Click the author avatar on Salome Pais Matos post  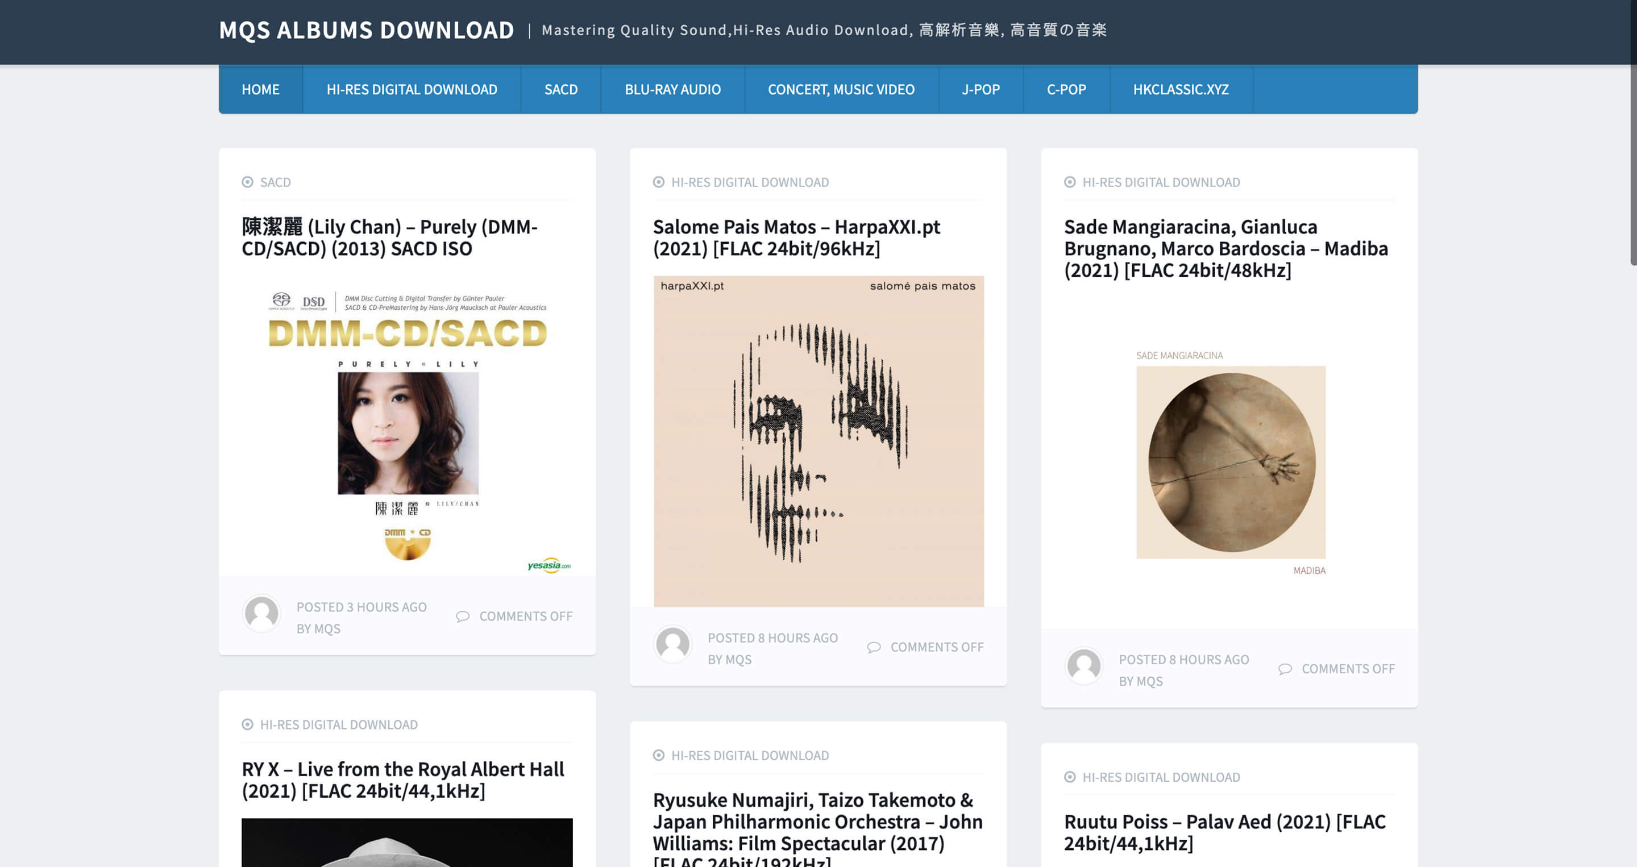coord(672,644)
